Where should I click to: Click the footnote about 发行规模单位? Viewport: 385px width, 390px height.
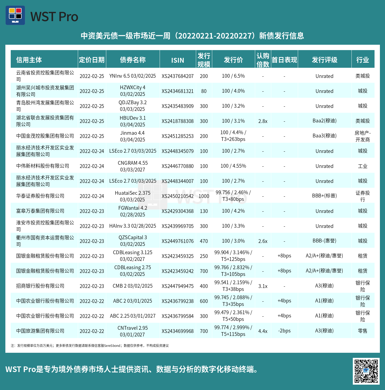click(90, 346)
